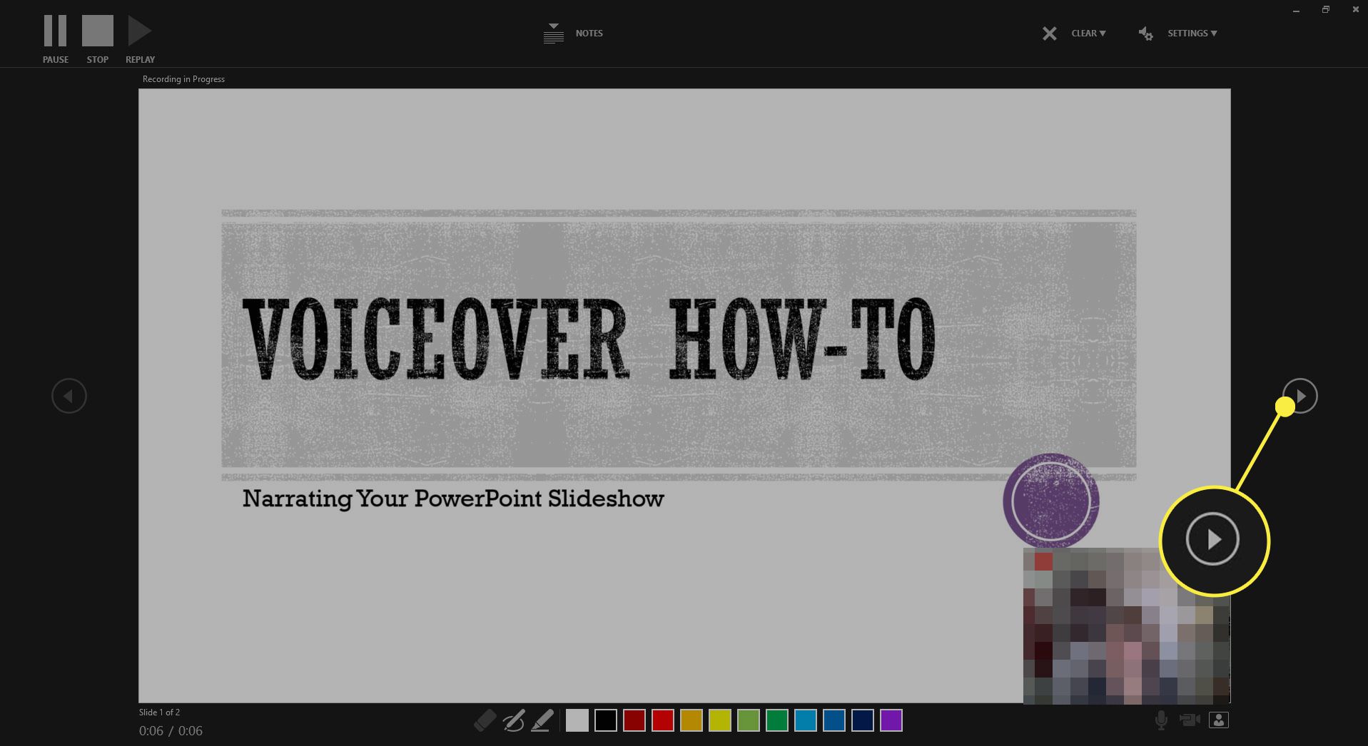
Task: Click the Settings gear icon
Action: click(x=1145, y=34)
